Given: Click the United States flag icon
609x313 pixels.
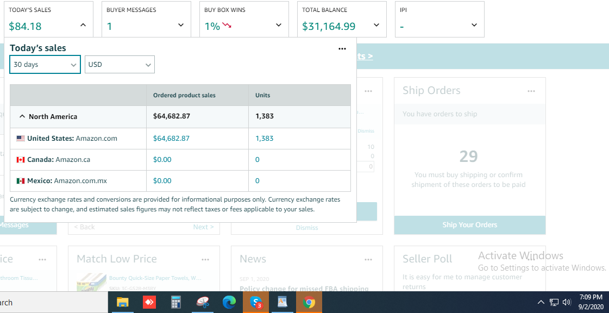Looking at the screenshot, I should tap(21, 138).
